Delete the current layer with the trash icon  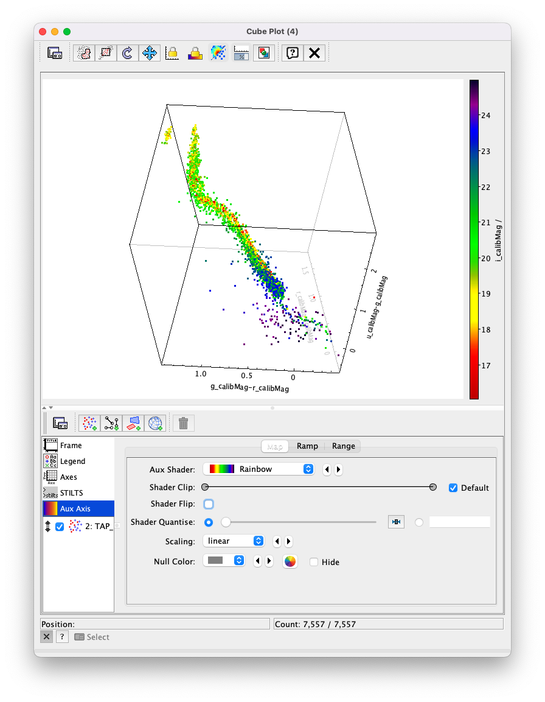coord(183,422)
